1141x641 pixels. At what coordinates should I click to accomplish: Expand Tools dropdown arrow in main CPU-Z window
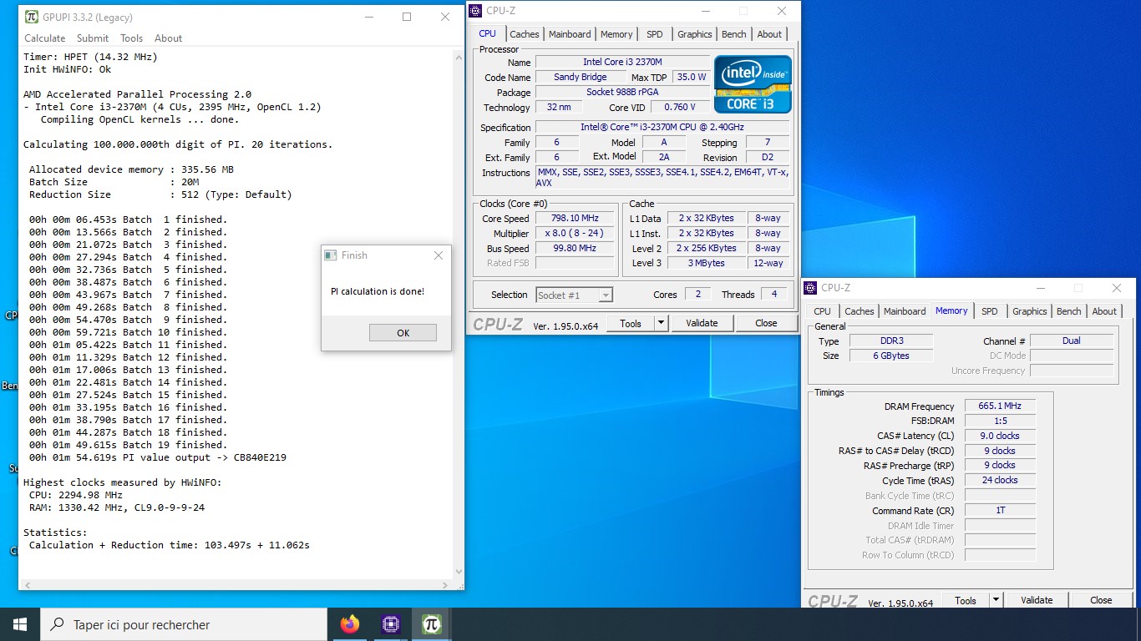point(661,323)
